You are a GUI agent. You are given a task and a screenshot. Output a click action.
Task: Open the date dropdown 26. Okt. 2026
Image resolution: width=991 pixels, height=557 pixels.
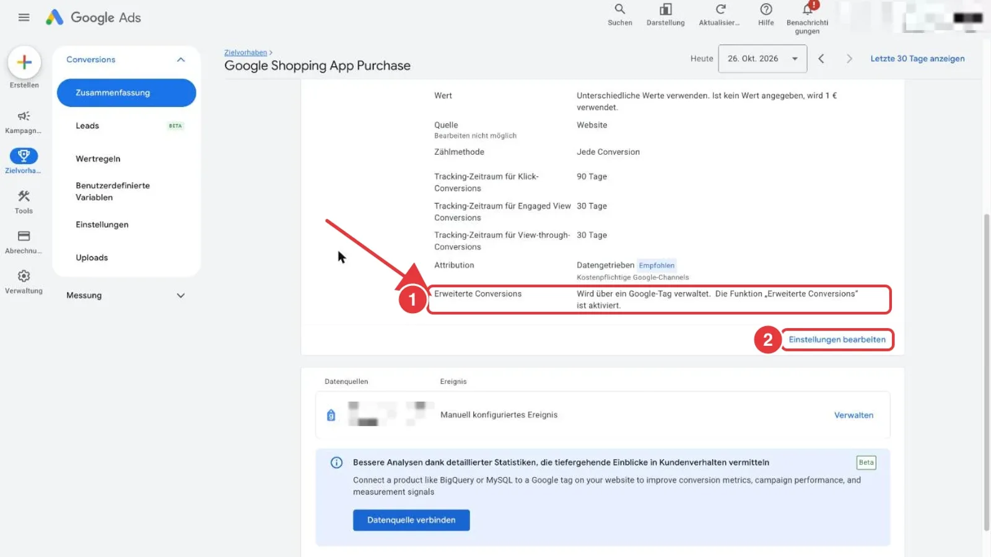pyautogui.click(x=762, y=59)
